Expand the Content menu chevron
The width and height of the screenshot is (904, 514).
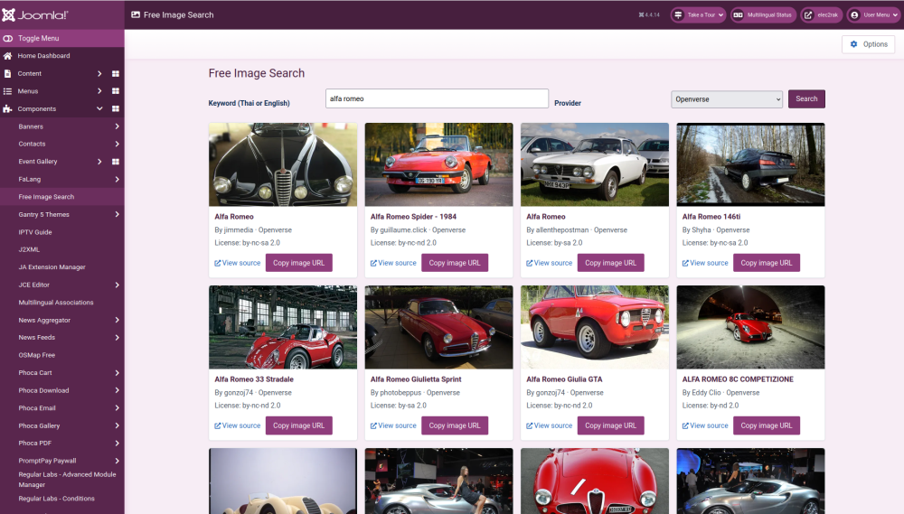pos(99,74)
